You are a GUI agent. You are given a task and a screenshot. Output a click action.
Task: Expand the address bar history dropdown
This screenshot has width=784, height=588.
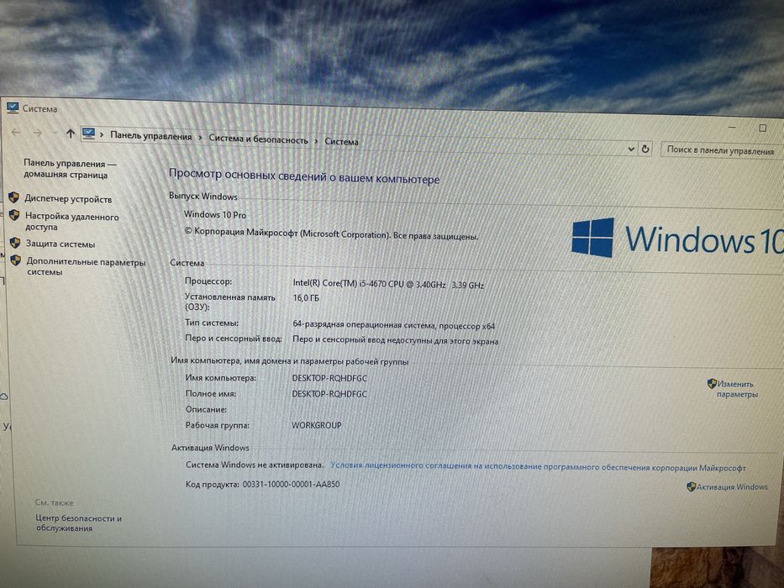631,149
